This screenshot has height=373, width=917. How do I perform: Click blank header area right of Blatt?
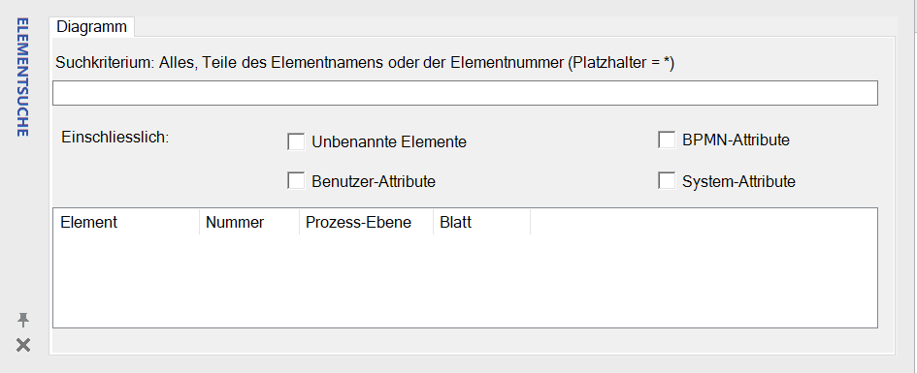(704, 223)
